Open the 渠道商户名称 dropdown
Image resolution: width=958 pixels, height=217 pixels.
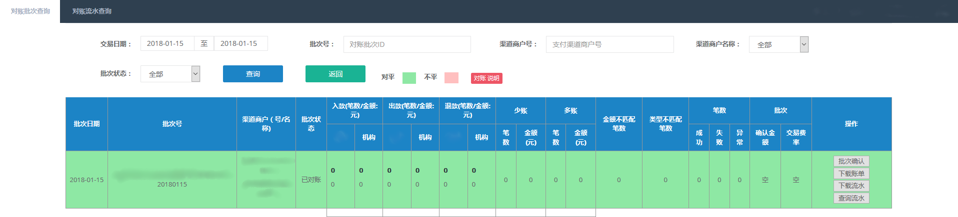(778, 44)
